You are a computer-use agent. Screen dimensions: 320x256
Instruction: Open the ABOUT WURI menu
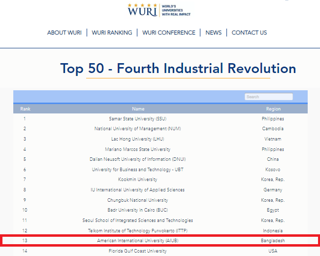[64, 33]
